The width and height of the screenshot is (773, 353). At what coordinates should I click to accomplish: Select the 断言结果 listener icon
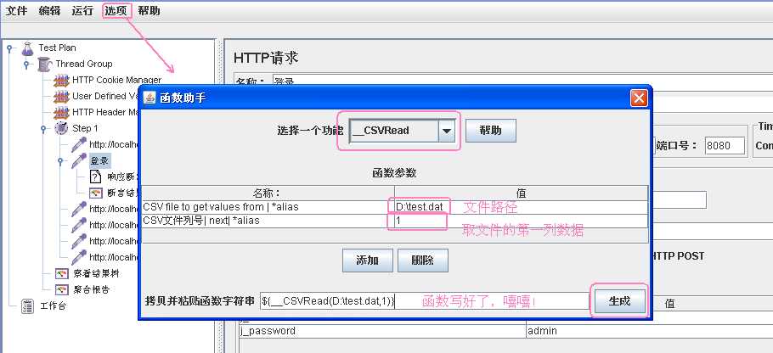pos(96,193)
